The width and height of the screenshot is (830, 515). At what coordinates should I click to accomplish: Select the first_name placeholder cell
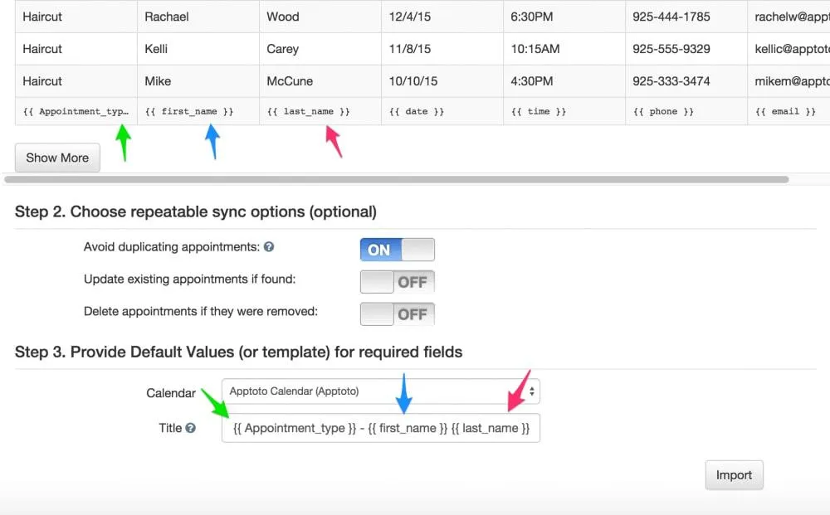[199, 110]
